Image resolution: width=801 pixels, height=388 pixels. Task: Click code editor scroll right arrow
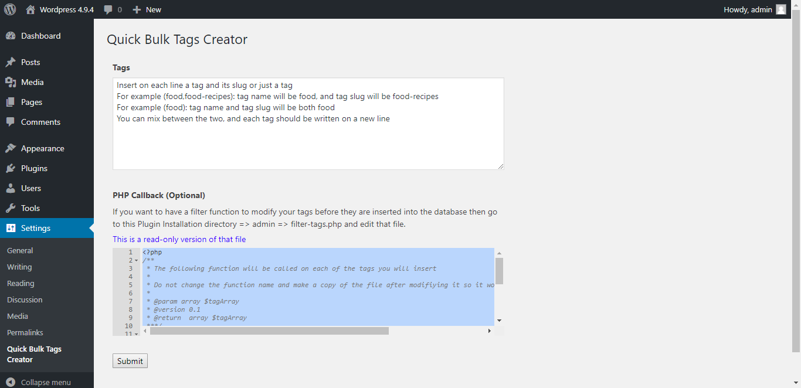pyautogui.click(x=490, y=331)
